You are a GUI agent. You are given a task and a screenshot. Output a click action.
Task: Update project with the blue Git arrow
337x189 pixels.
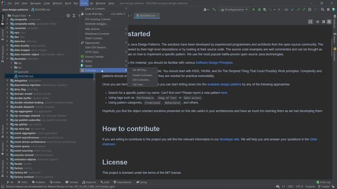click(x=293, y=9)
